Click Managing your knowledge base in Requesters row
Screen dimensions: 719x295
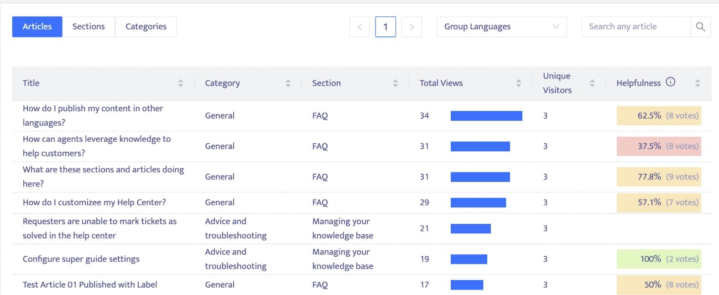coord(343,228)
